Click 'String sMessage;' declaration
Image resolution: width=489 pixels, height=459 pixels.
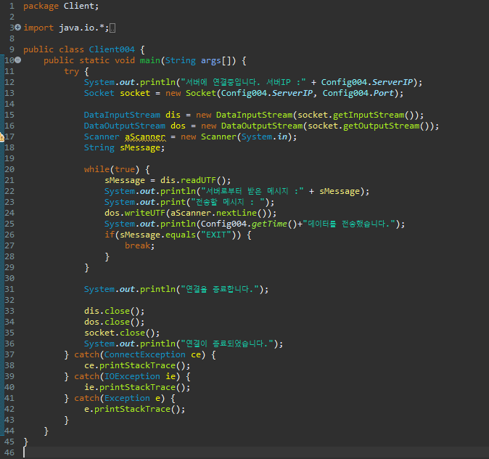pos(124,147)
